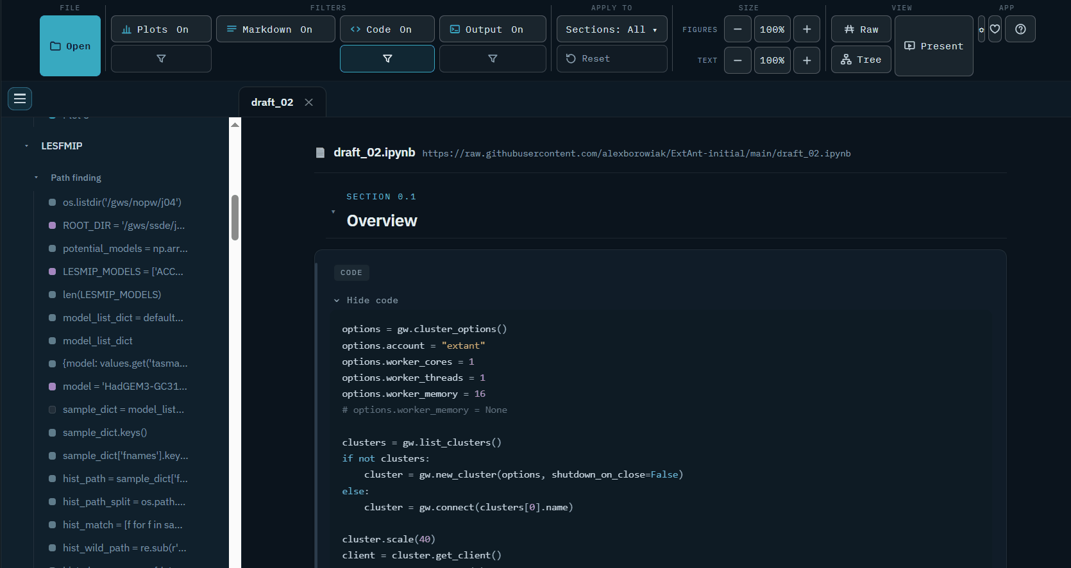Viewport: 1071px width, 568px height.
Task: Open the filter under Output
Action: (x=493, y=58)
